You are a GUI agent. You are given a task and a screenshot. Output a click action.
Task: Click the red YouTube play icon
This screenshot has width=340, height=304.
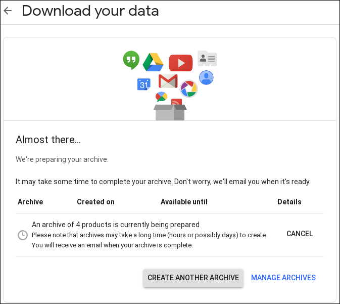(x=181, y=63)
